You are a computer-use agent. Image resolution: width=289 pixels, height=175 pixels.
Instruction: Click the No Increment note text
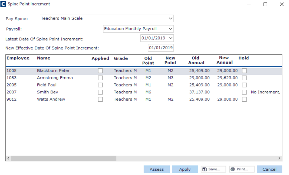266,92
